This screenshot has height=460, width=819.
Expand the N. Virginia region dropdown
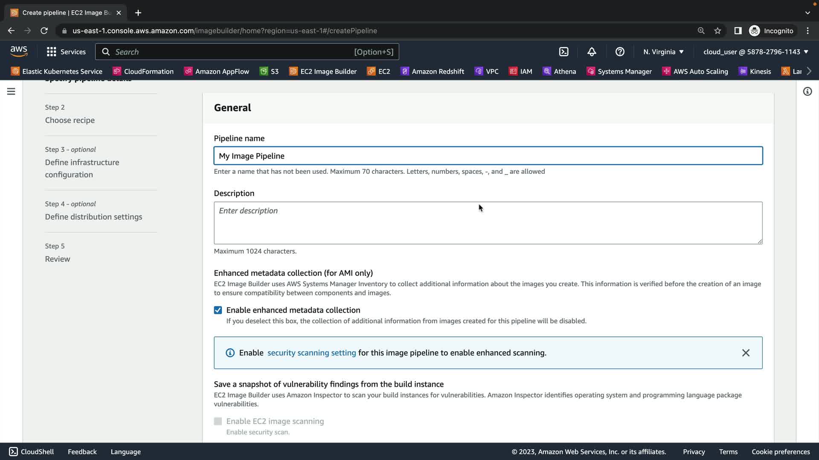(x=663, y=52)
